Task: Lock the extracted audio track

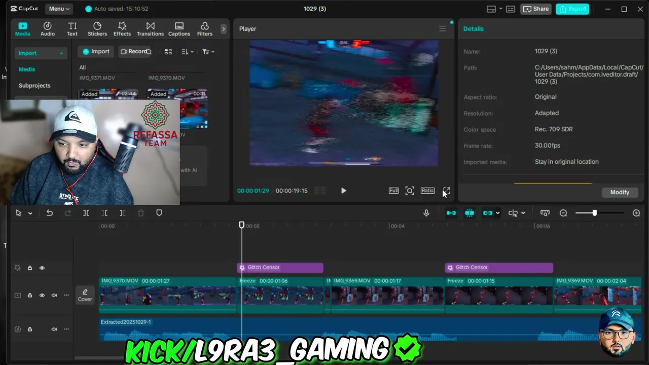Action: click(30, 329)
